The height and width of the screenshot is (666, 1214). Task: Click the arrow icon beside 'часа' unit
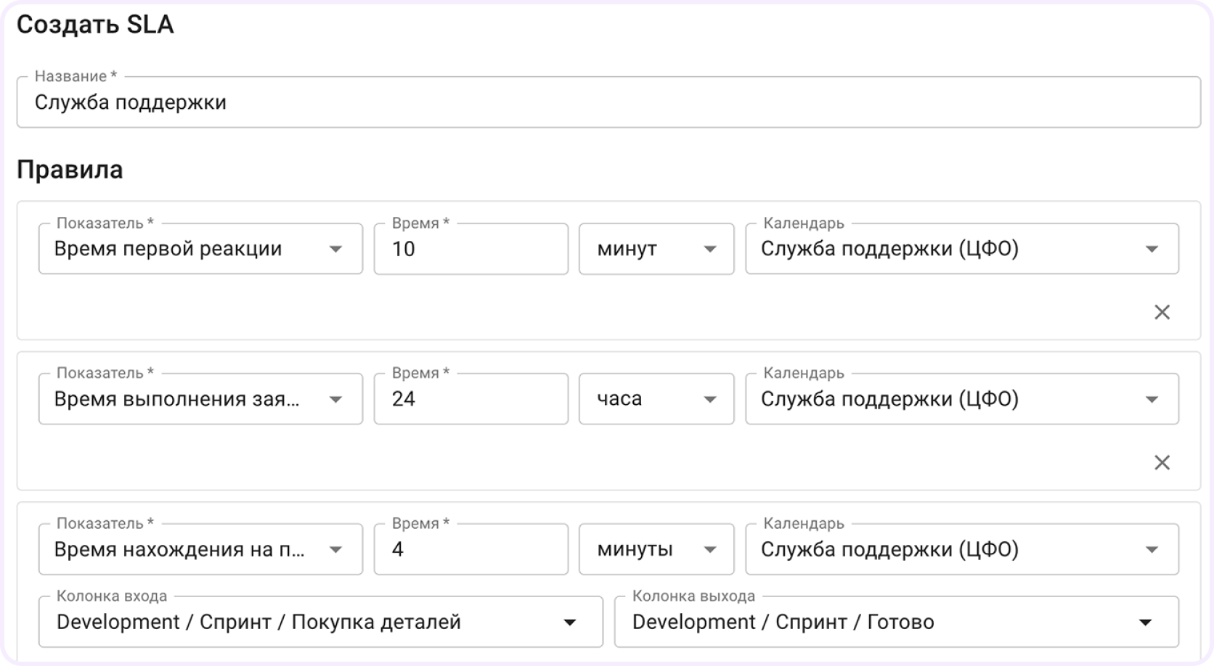(710, 400)
